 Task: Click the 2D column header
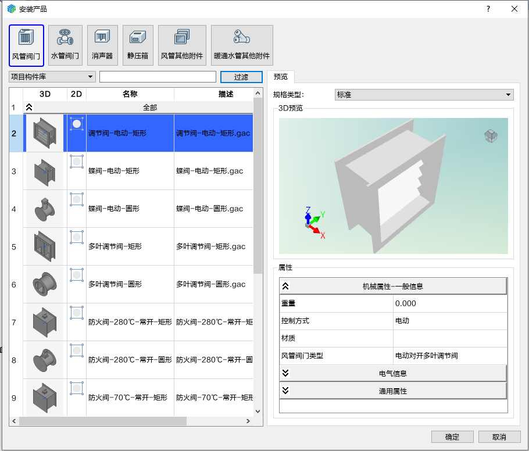pyautogui.click(x=77, y=94)
